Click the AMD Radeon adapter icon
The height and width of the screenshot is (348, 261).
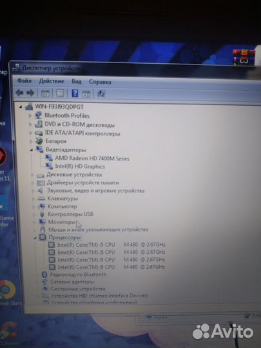click(49, 158)
